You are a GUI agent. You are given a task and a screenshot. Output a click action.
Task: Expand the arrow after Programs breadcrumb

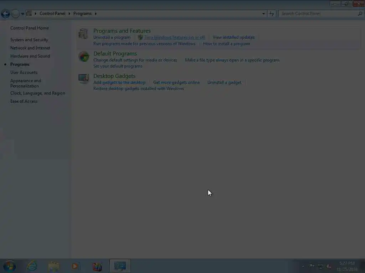click(x=96, y=14)
